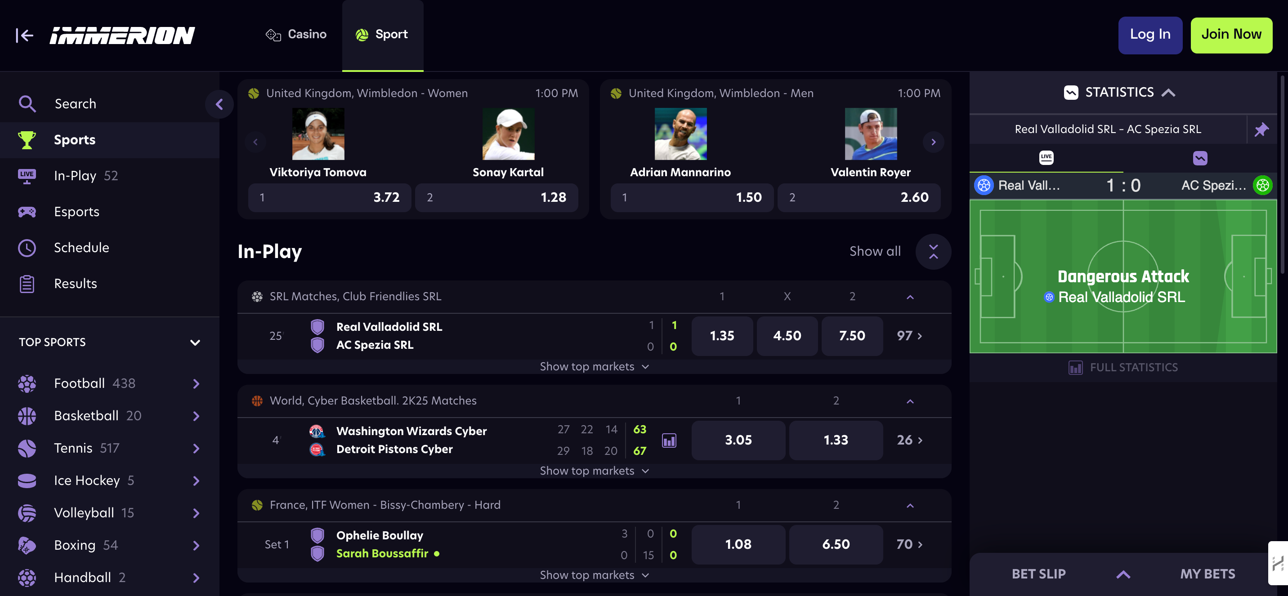Select odds 6.50 for Sarah Boussaffir
This screenshot has height=596, width=1288.
click(836, 545)
